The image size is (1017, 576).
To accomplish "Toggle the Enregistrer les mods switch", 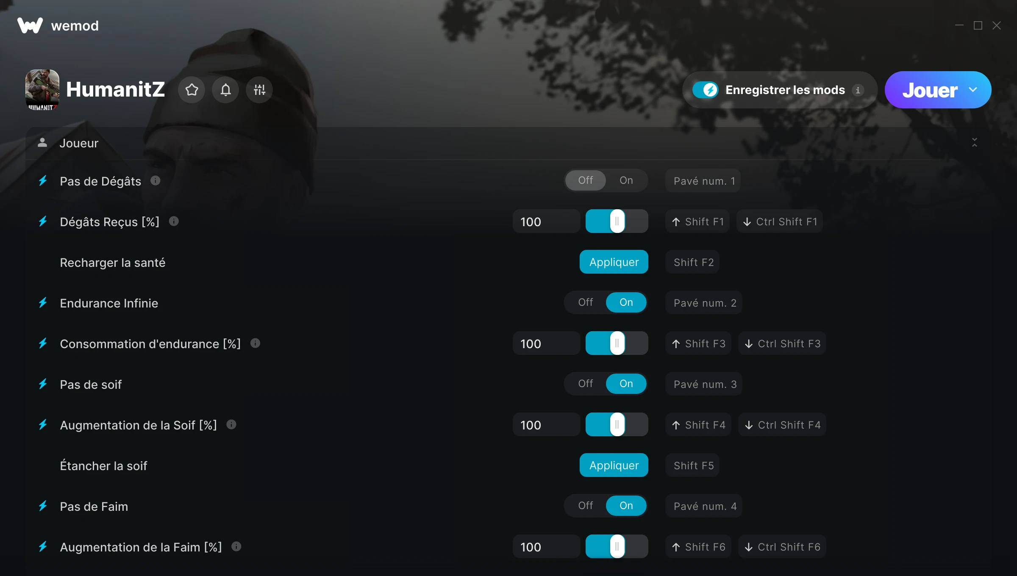I will pos(705,90).
